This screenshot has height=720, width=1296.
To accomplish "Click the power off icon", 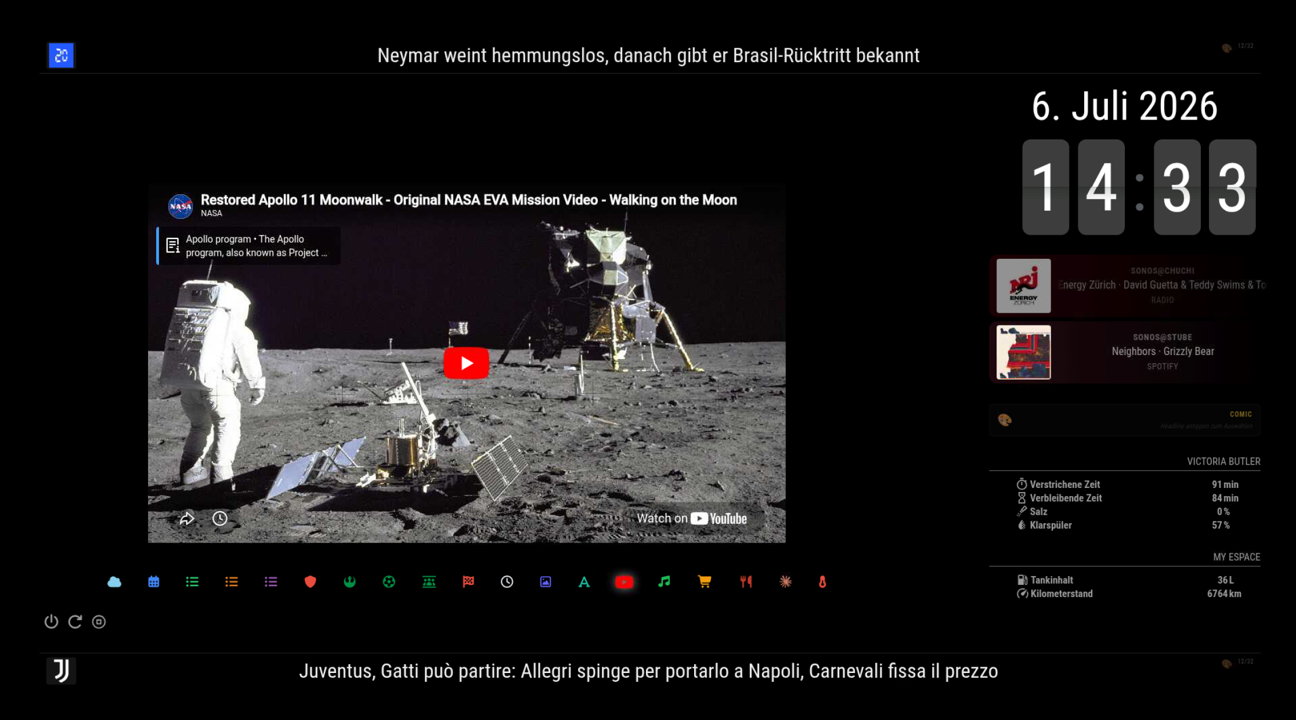I will 52,622.
